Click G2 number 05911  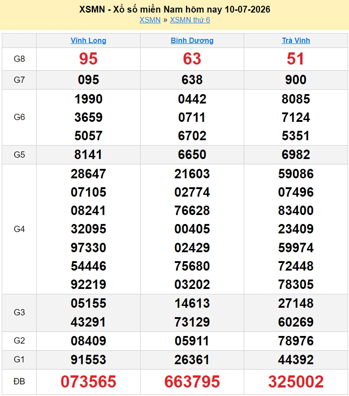click(x=192, y=341)
